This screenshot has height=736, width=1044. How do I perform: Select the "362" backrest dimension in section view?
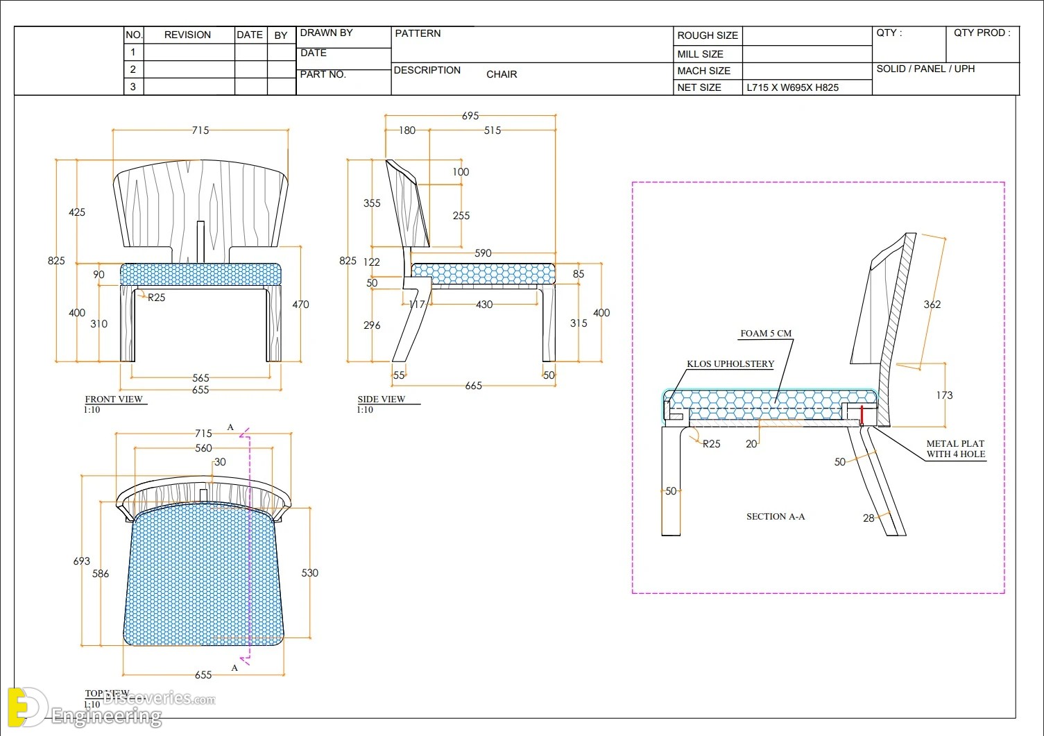coord(932,305)
